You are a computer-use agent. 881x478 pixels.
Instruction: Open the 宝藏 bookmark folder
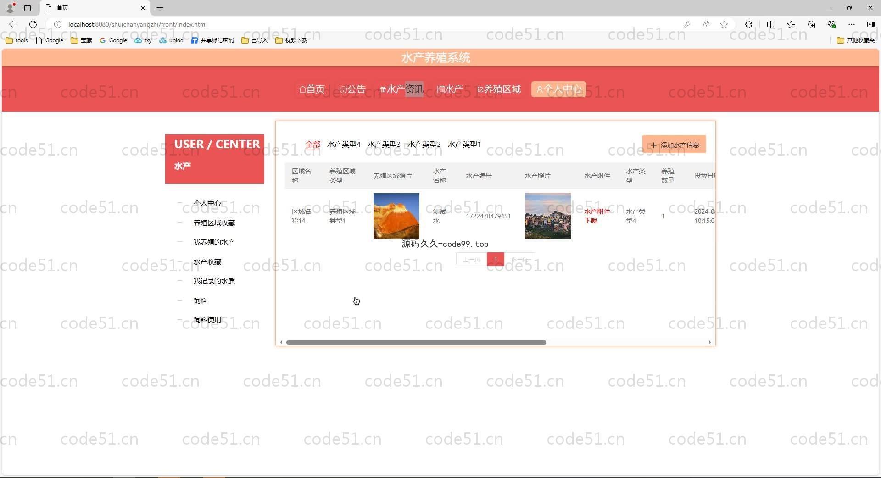tap(81, 40)
